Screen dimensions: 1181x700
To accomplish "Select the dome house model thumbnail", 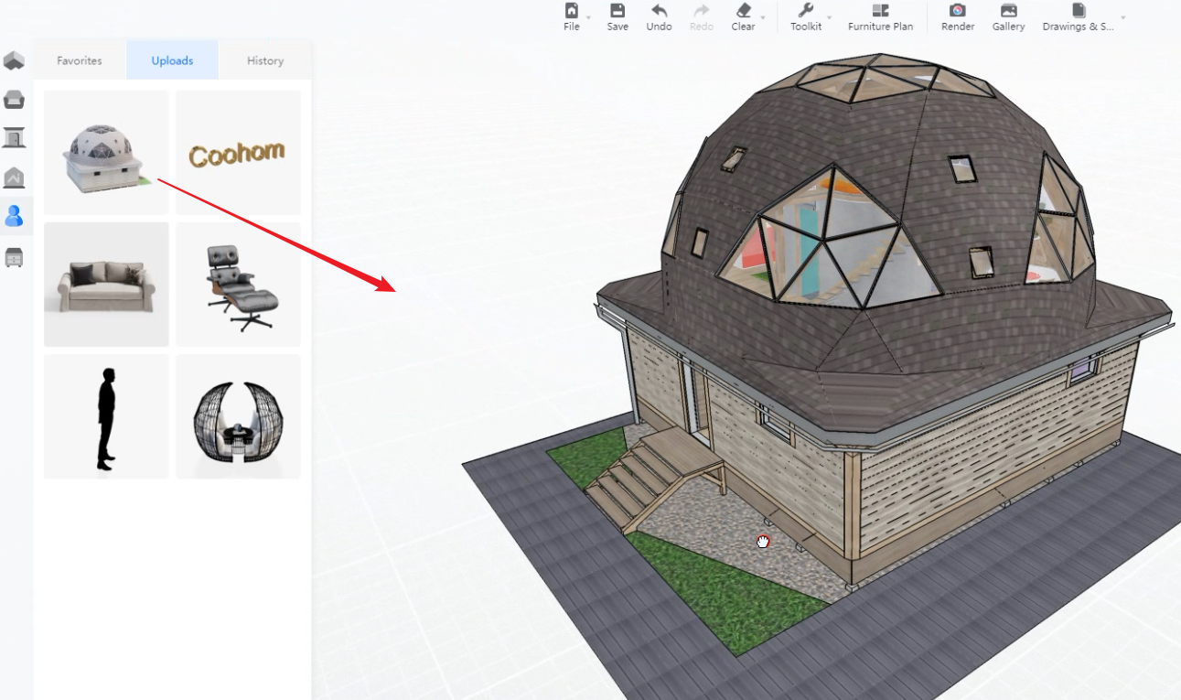I will 106,153.
